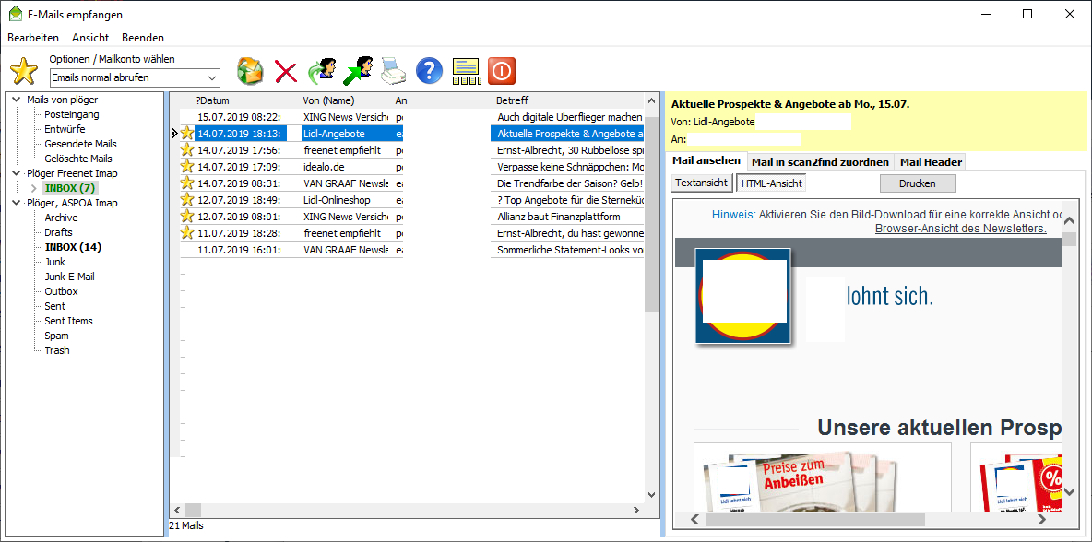The width and height of the screenshot is (1092, 542).
Task: Click the star on the Lidl-Onlineshop mail row
Action: point(186,200)
